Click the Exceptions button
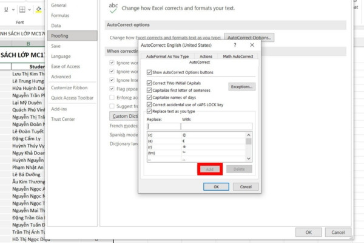This screenshot has height=243, width=364. click(x=241, y=86)
